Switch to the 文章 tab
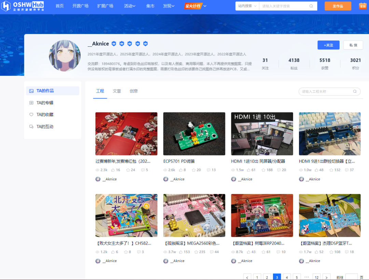Viewport: 369px width, 280px height. pyautogui.click(x=117, y=91)
